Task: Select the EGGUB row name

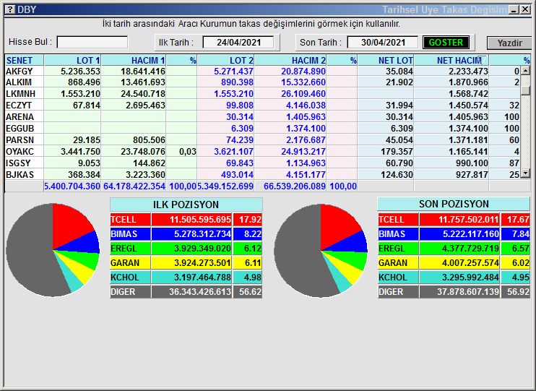Action: [20, 129]
